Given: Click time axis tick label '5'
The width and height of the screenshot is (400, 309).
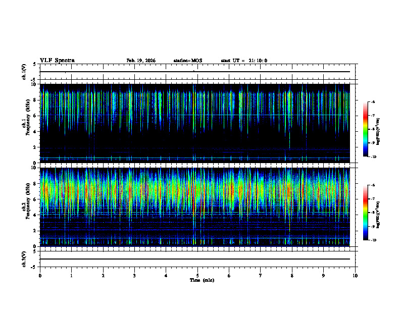Looking at the screenshot, I should (197, 276).
